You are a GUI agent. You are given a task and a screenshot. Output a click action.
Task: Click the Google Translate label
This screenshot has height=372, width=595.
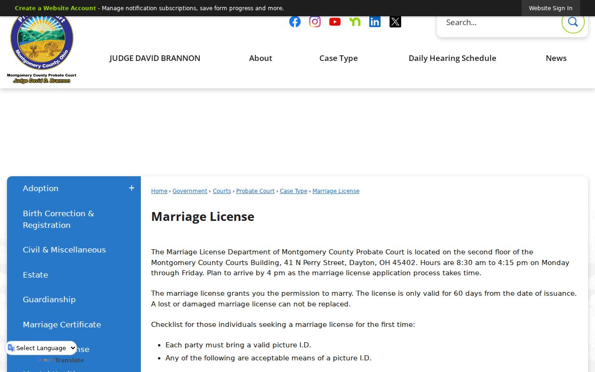pos(61,360)
